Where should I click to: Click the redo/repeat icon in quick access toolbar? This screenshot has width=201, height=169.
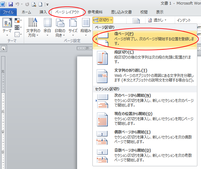[x=27, y=4]
